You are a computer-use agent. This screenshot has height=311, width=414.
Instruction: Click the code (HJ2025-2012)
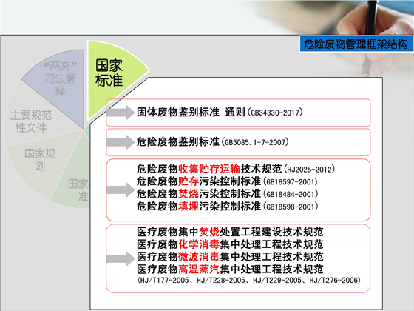309,170
